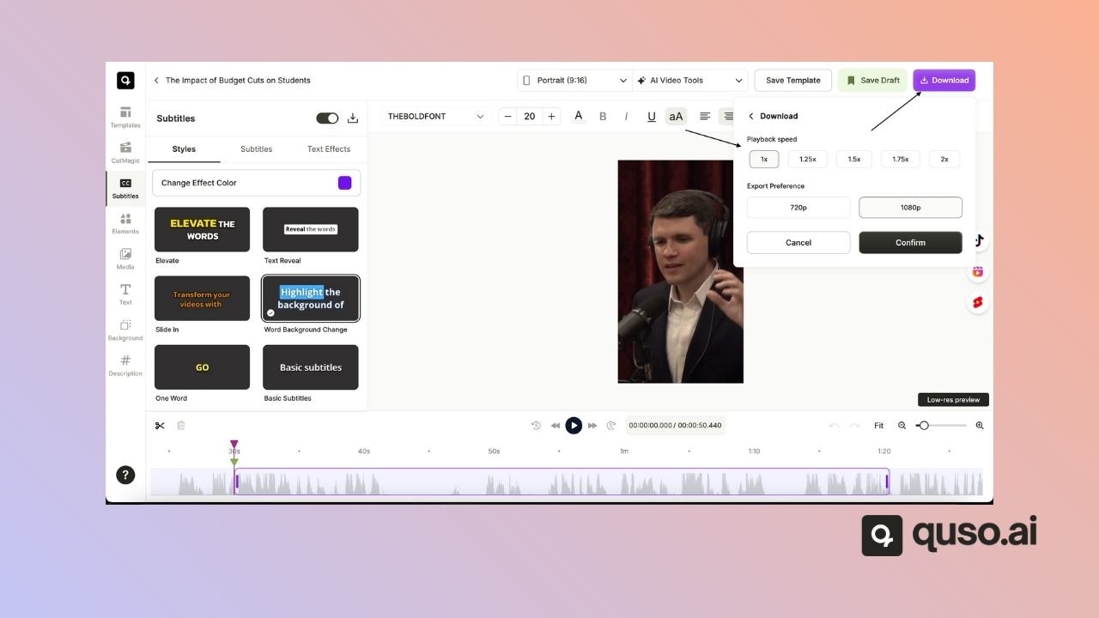Toggle the aA text case option

click(x=676, y=117)
